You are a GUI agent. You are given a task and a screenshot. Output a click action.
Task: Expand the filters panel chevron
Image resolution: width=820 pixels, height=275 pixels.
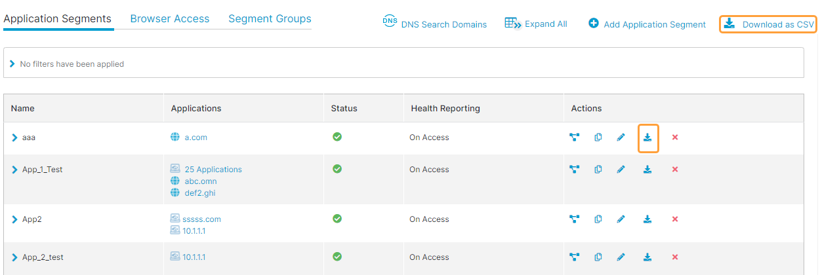tap(12, 64)
